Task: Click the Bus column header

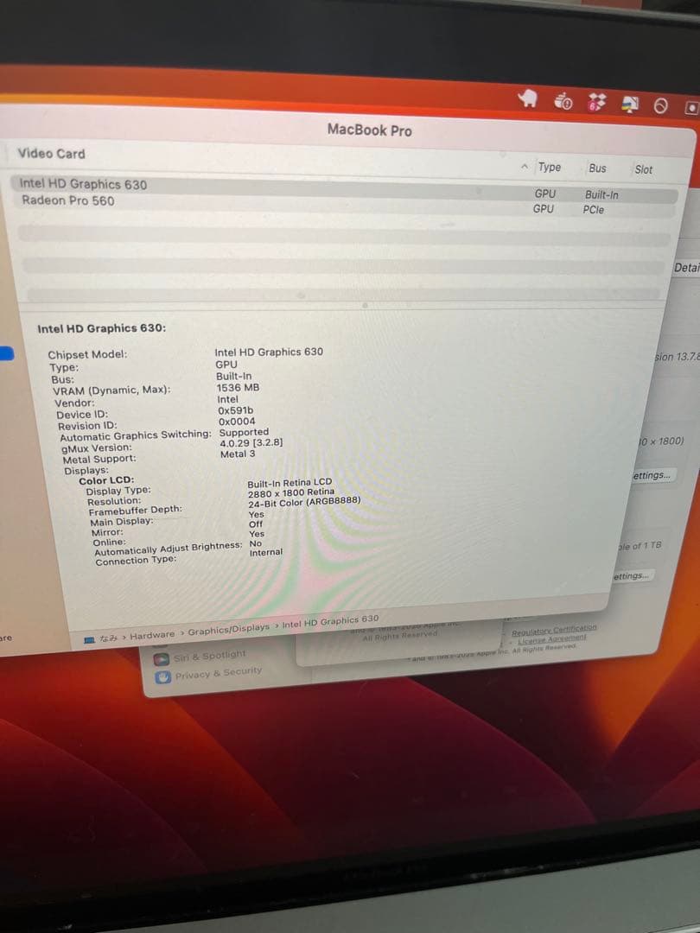Action: pos(596,168)
